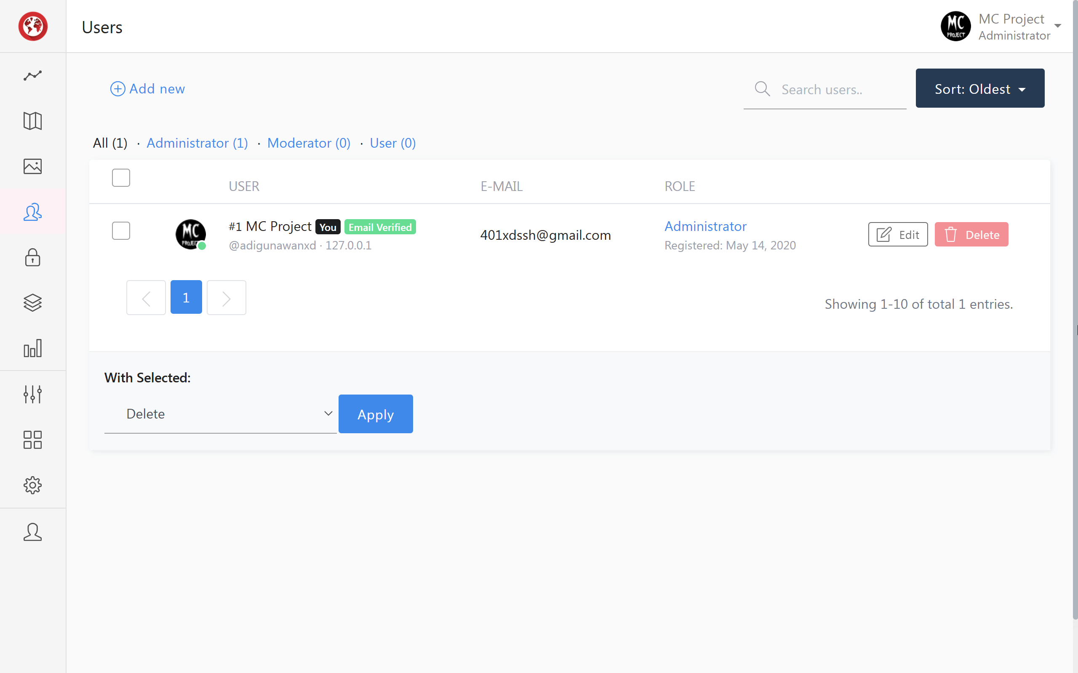Image resolution: width=1078 pixels, height=673 pixels.
Task: Open the layers section in the sidebar
Action: [x=32, y=303]
